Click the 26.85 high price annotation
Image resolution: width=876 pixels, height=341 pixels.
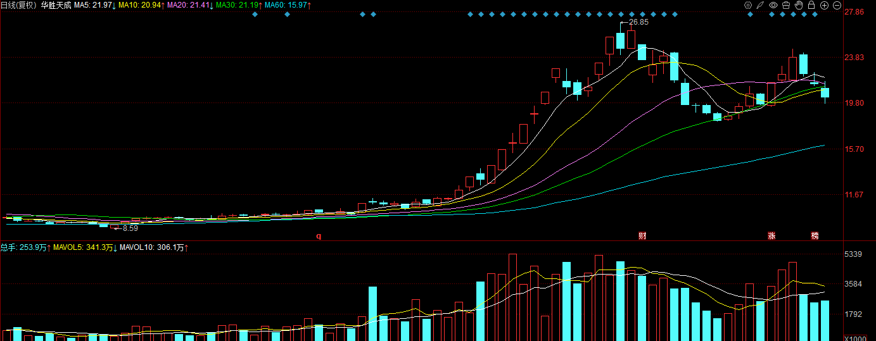click(638, 22)
